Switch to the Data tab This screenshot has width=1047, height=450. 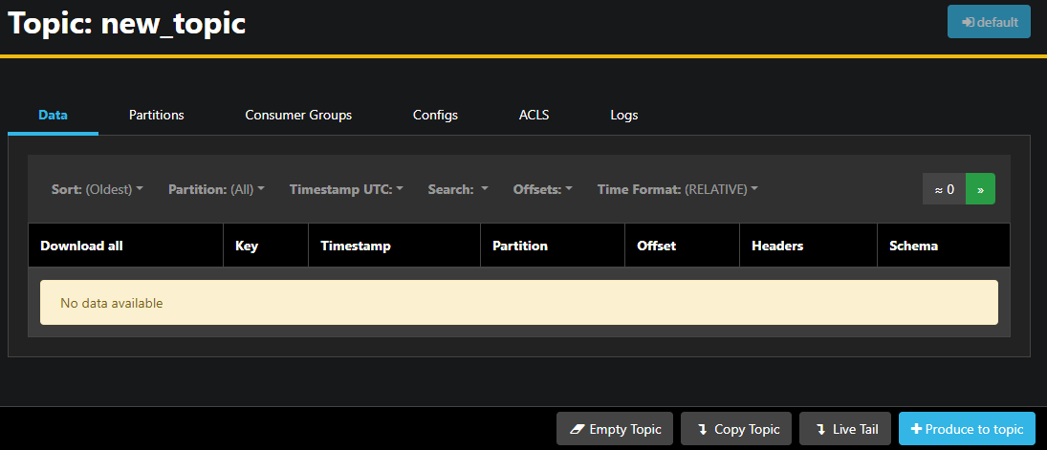[x=53, y=115]
